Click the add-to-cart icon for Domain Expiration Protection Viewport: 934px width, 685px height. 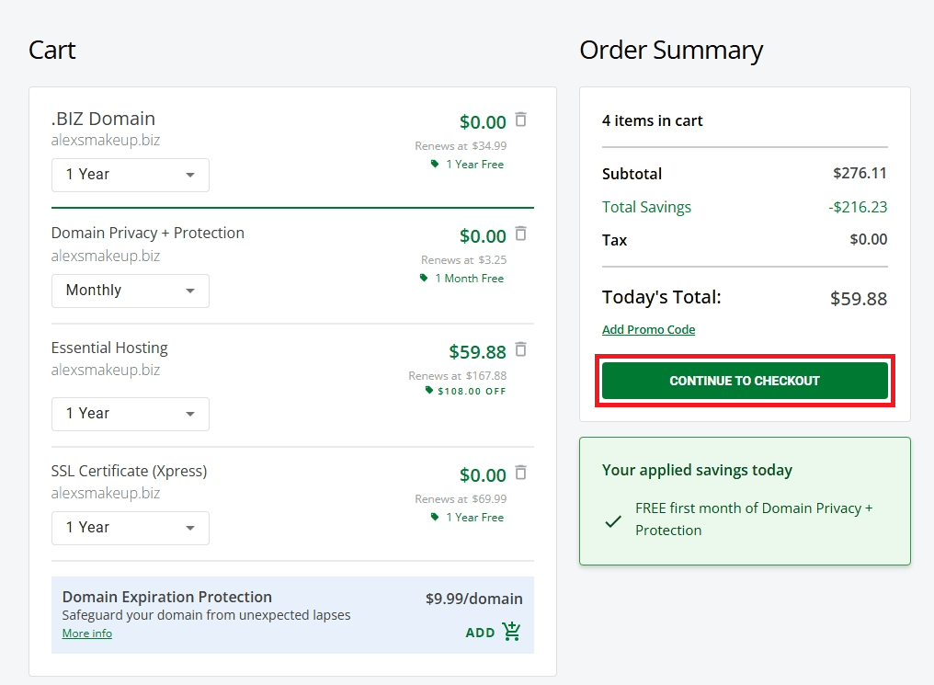point(512,632)
